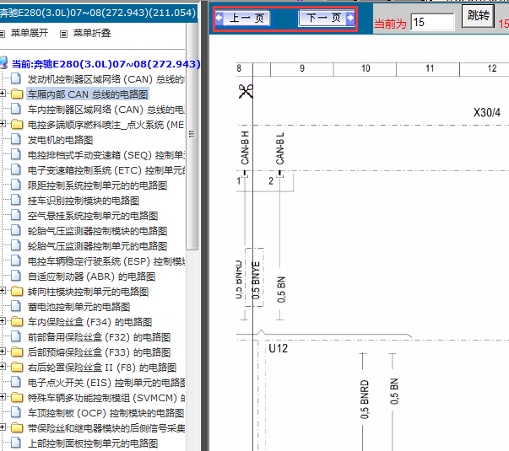The height and width of the screenshot is (451, 509).
Task: Open 空气悬挂系统控制单元的电路图
Action: pos(93,216)
